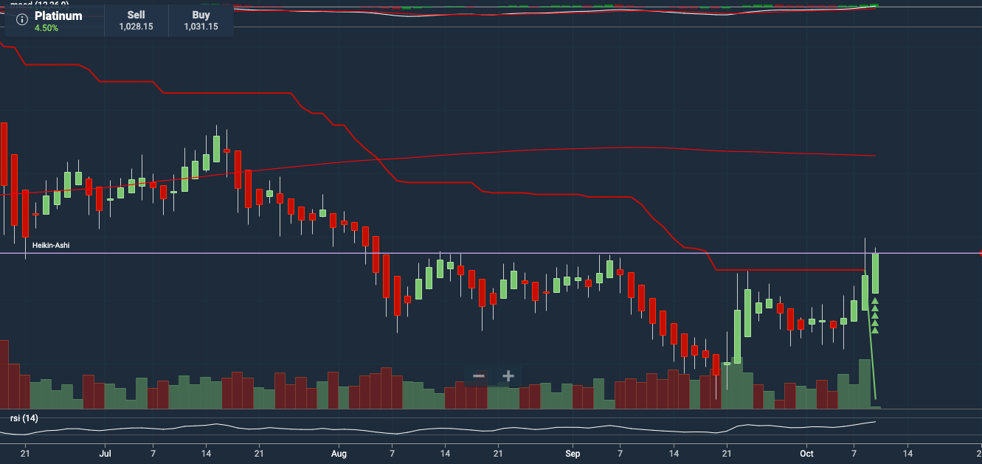
Task: Zoom in the chart with the plus button
Action: 508,376
